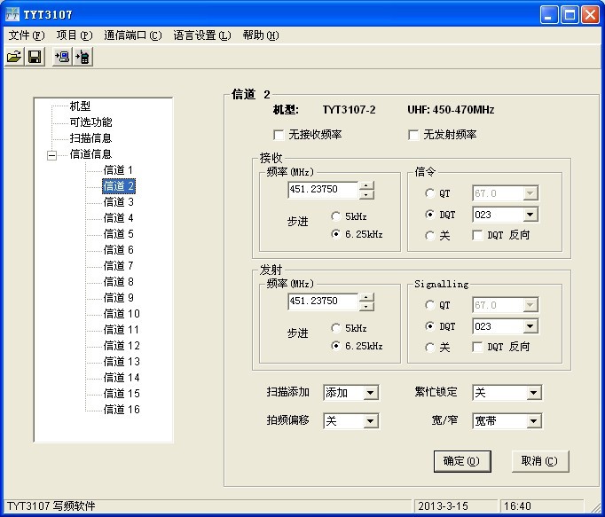The image size is (605, 517).
Task: Select 信道 14 in the tree
Action: click(x=122, y=378)
